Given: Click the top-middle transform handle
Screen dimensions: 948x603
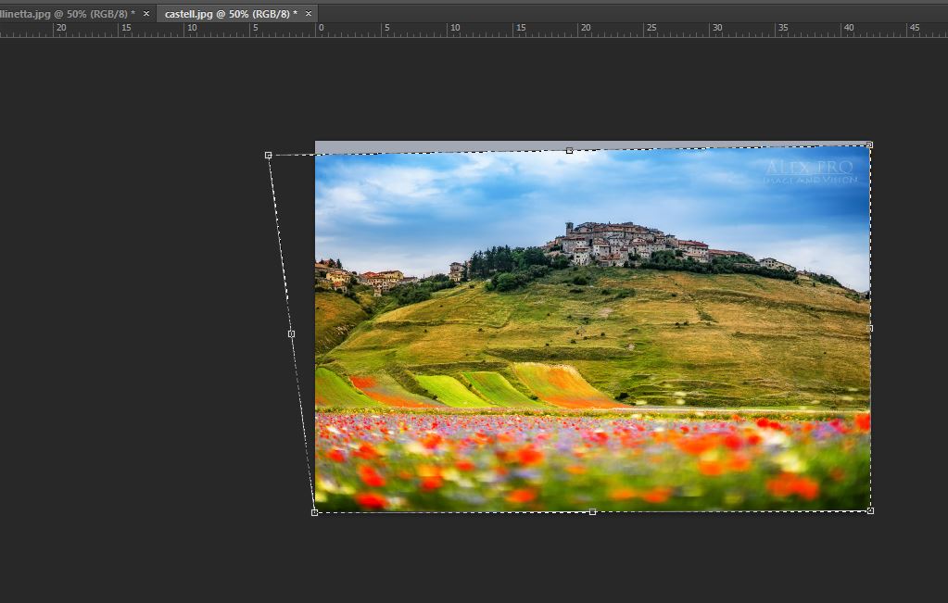Looking at the screenshot, I should coord(569,150).
